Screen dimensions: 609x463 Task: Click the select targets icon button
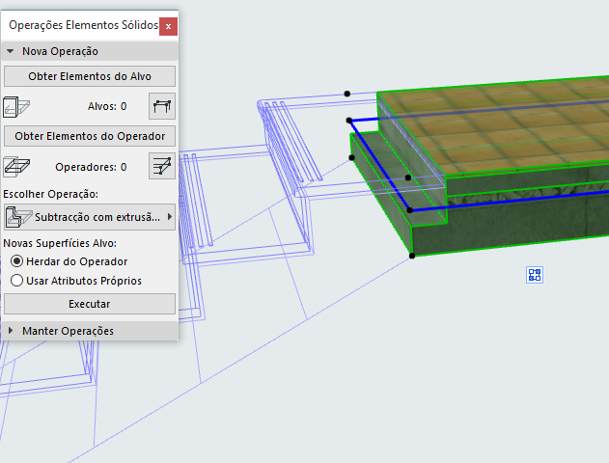(161, 106)
